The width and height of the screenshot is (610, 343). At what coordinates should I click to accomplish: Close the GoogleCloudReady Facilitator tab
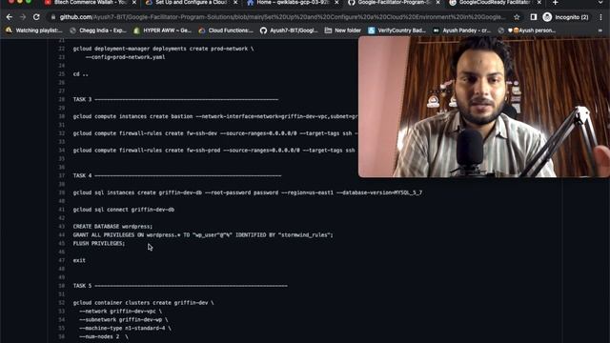coord(539,3)
